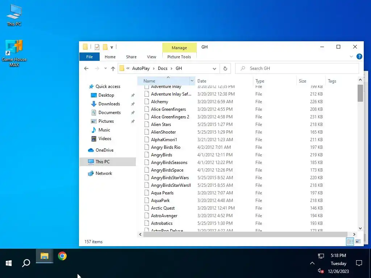Select Network in the navigation pane
The height and width of the screenshot is (278, 371).
[104, 173]
